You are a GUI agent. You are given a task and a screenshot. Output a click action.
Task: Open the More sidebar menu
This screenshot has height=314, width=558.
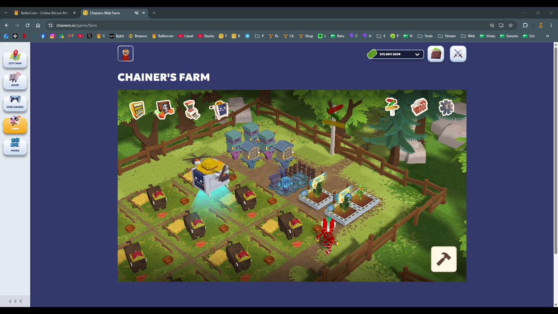coord(15,147)
